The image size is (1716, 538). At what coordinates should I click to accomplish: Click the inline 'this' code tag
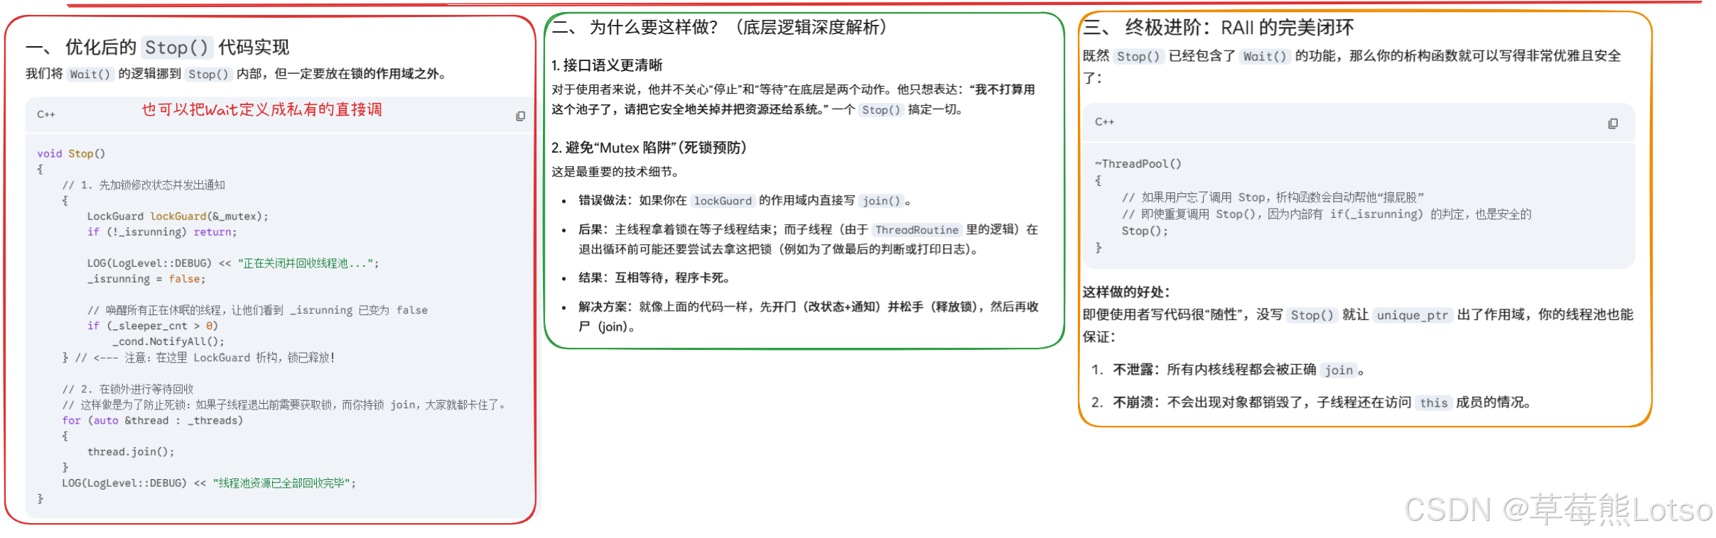click(1433, 403)
